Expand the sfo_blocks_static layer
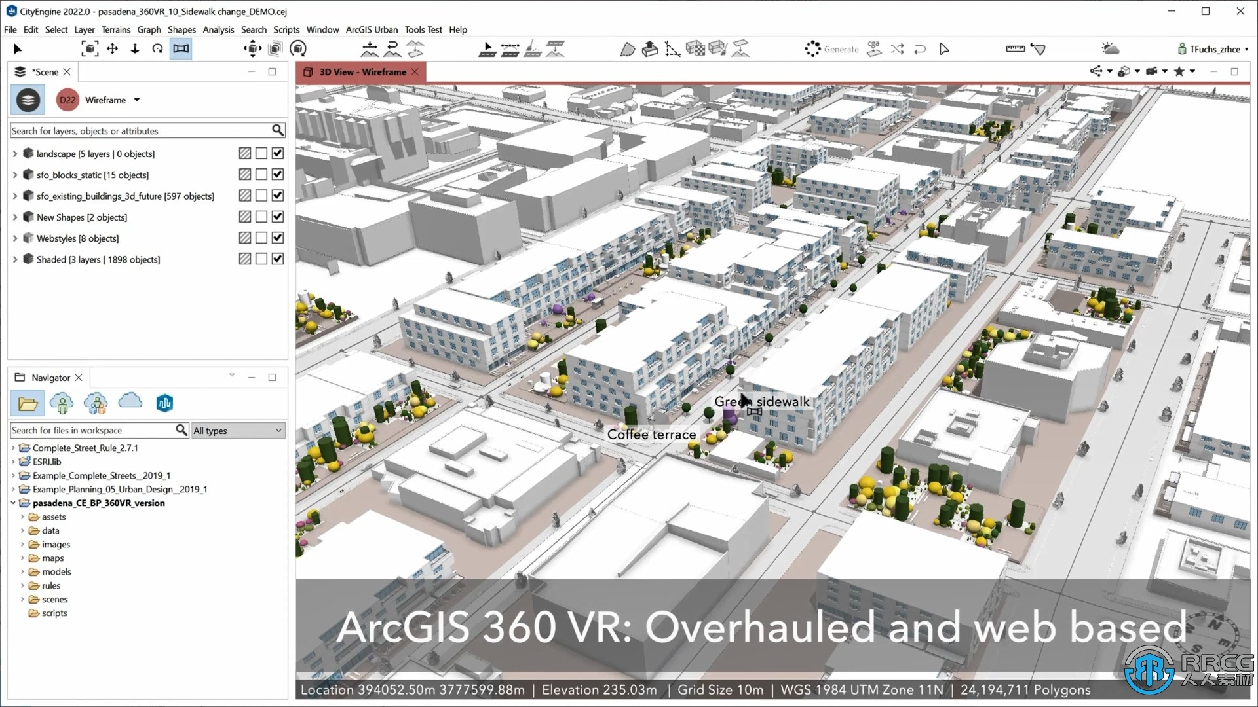Screen dimensions: 1258x707 click(x=15, y=175)
